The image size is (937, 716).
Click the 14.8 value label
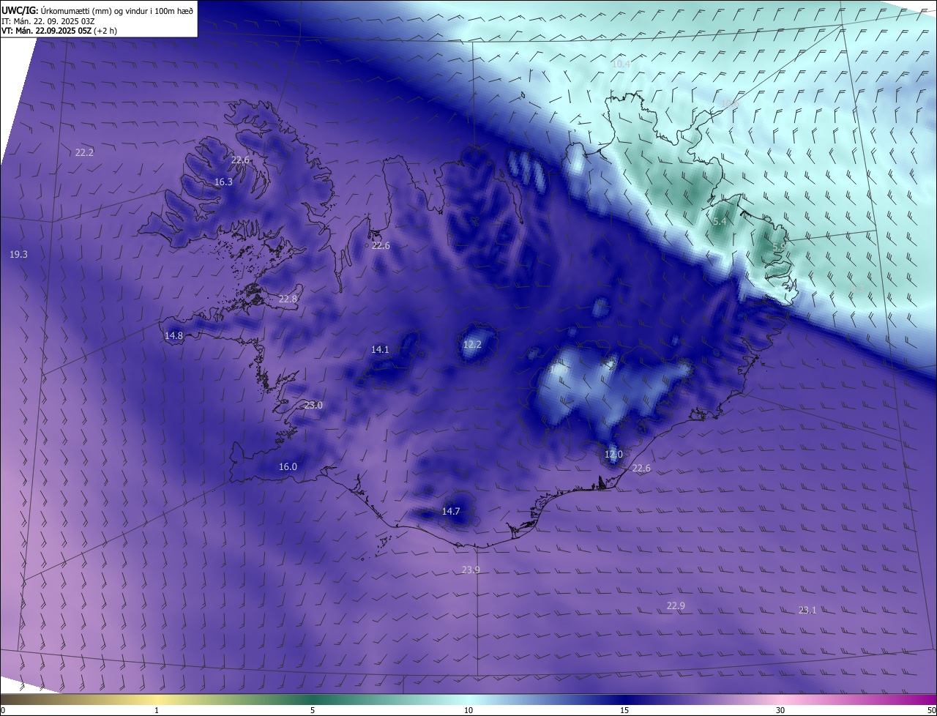[x=173, y=335]
